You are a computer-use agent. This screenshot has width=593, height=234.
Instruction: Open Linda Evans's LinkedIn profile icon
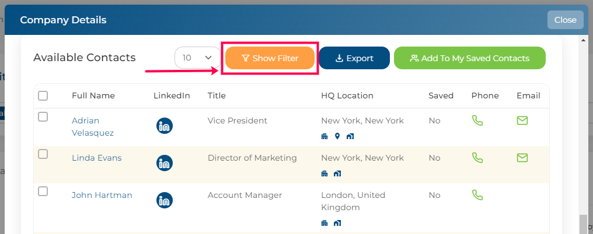(165, 163)
